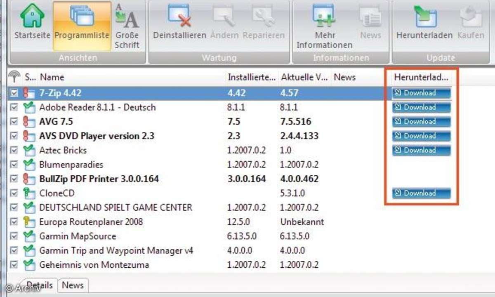This screenshot has height=297, width=495.
Task: Click the Herunterlad... column header
Action: point(421,77)
